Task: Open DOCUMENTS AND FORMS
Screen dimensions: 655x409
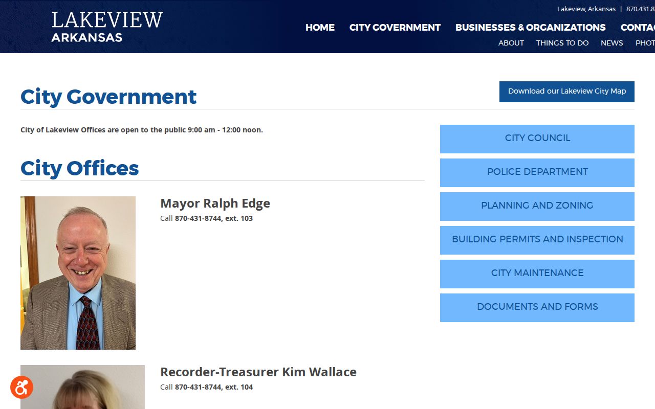Action: [537, 307]
